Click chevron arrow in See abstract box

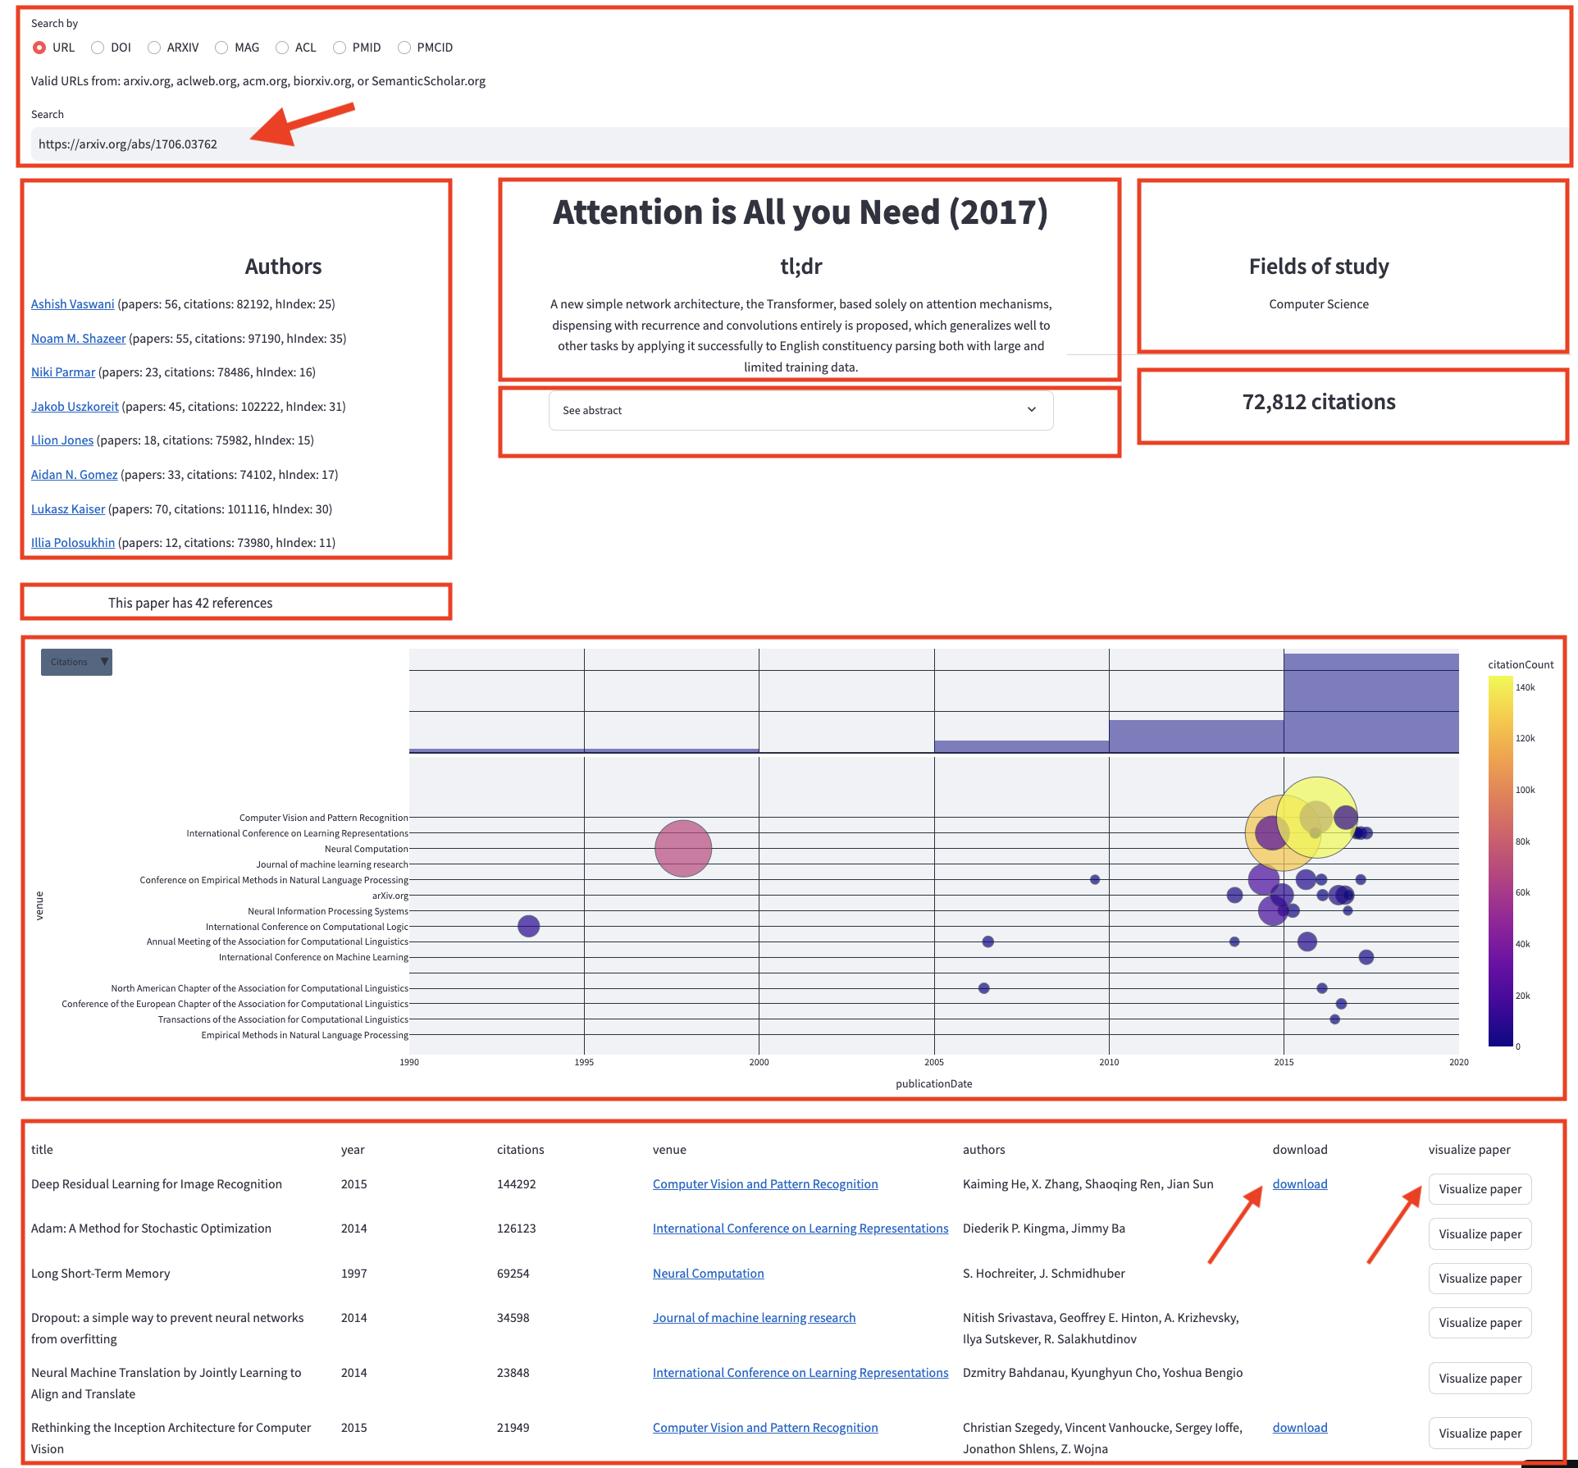[x=1031, y=410]
